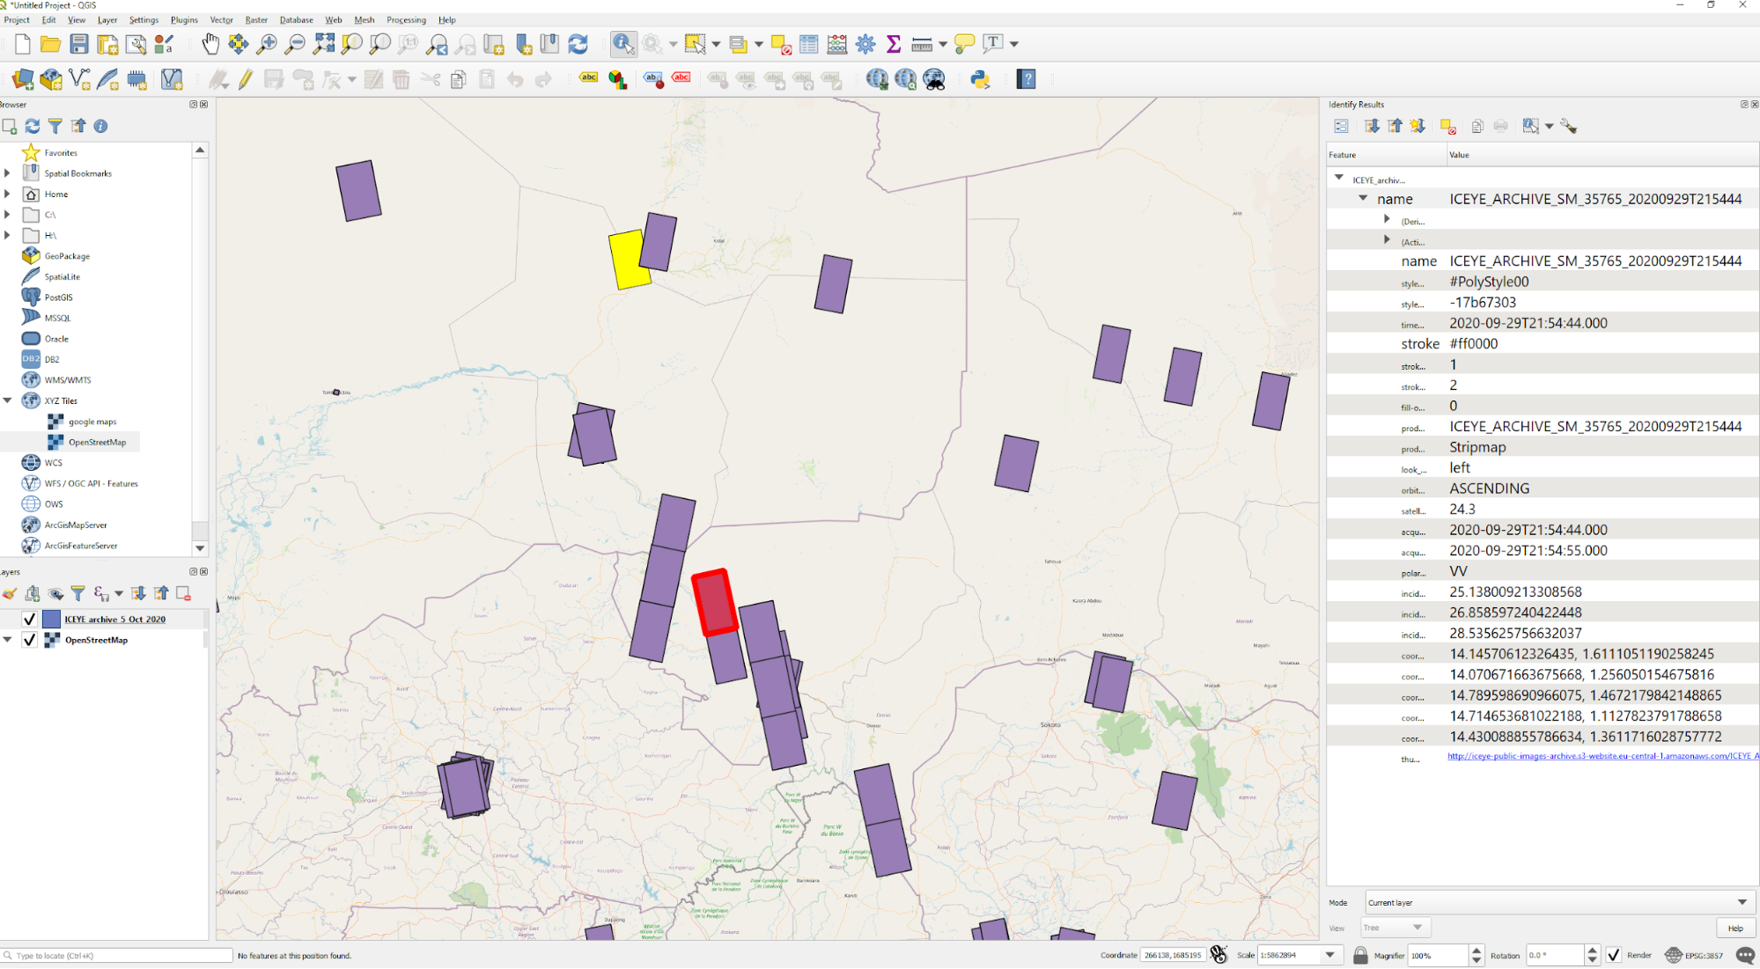
Task: Toggle form view in Identify Results
Action: 1341,126
